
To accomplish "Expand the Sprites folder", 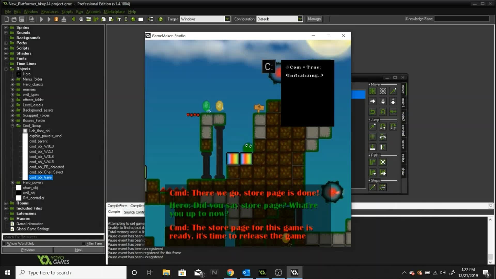I will click(6, 27).
